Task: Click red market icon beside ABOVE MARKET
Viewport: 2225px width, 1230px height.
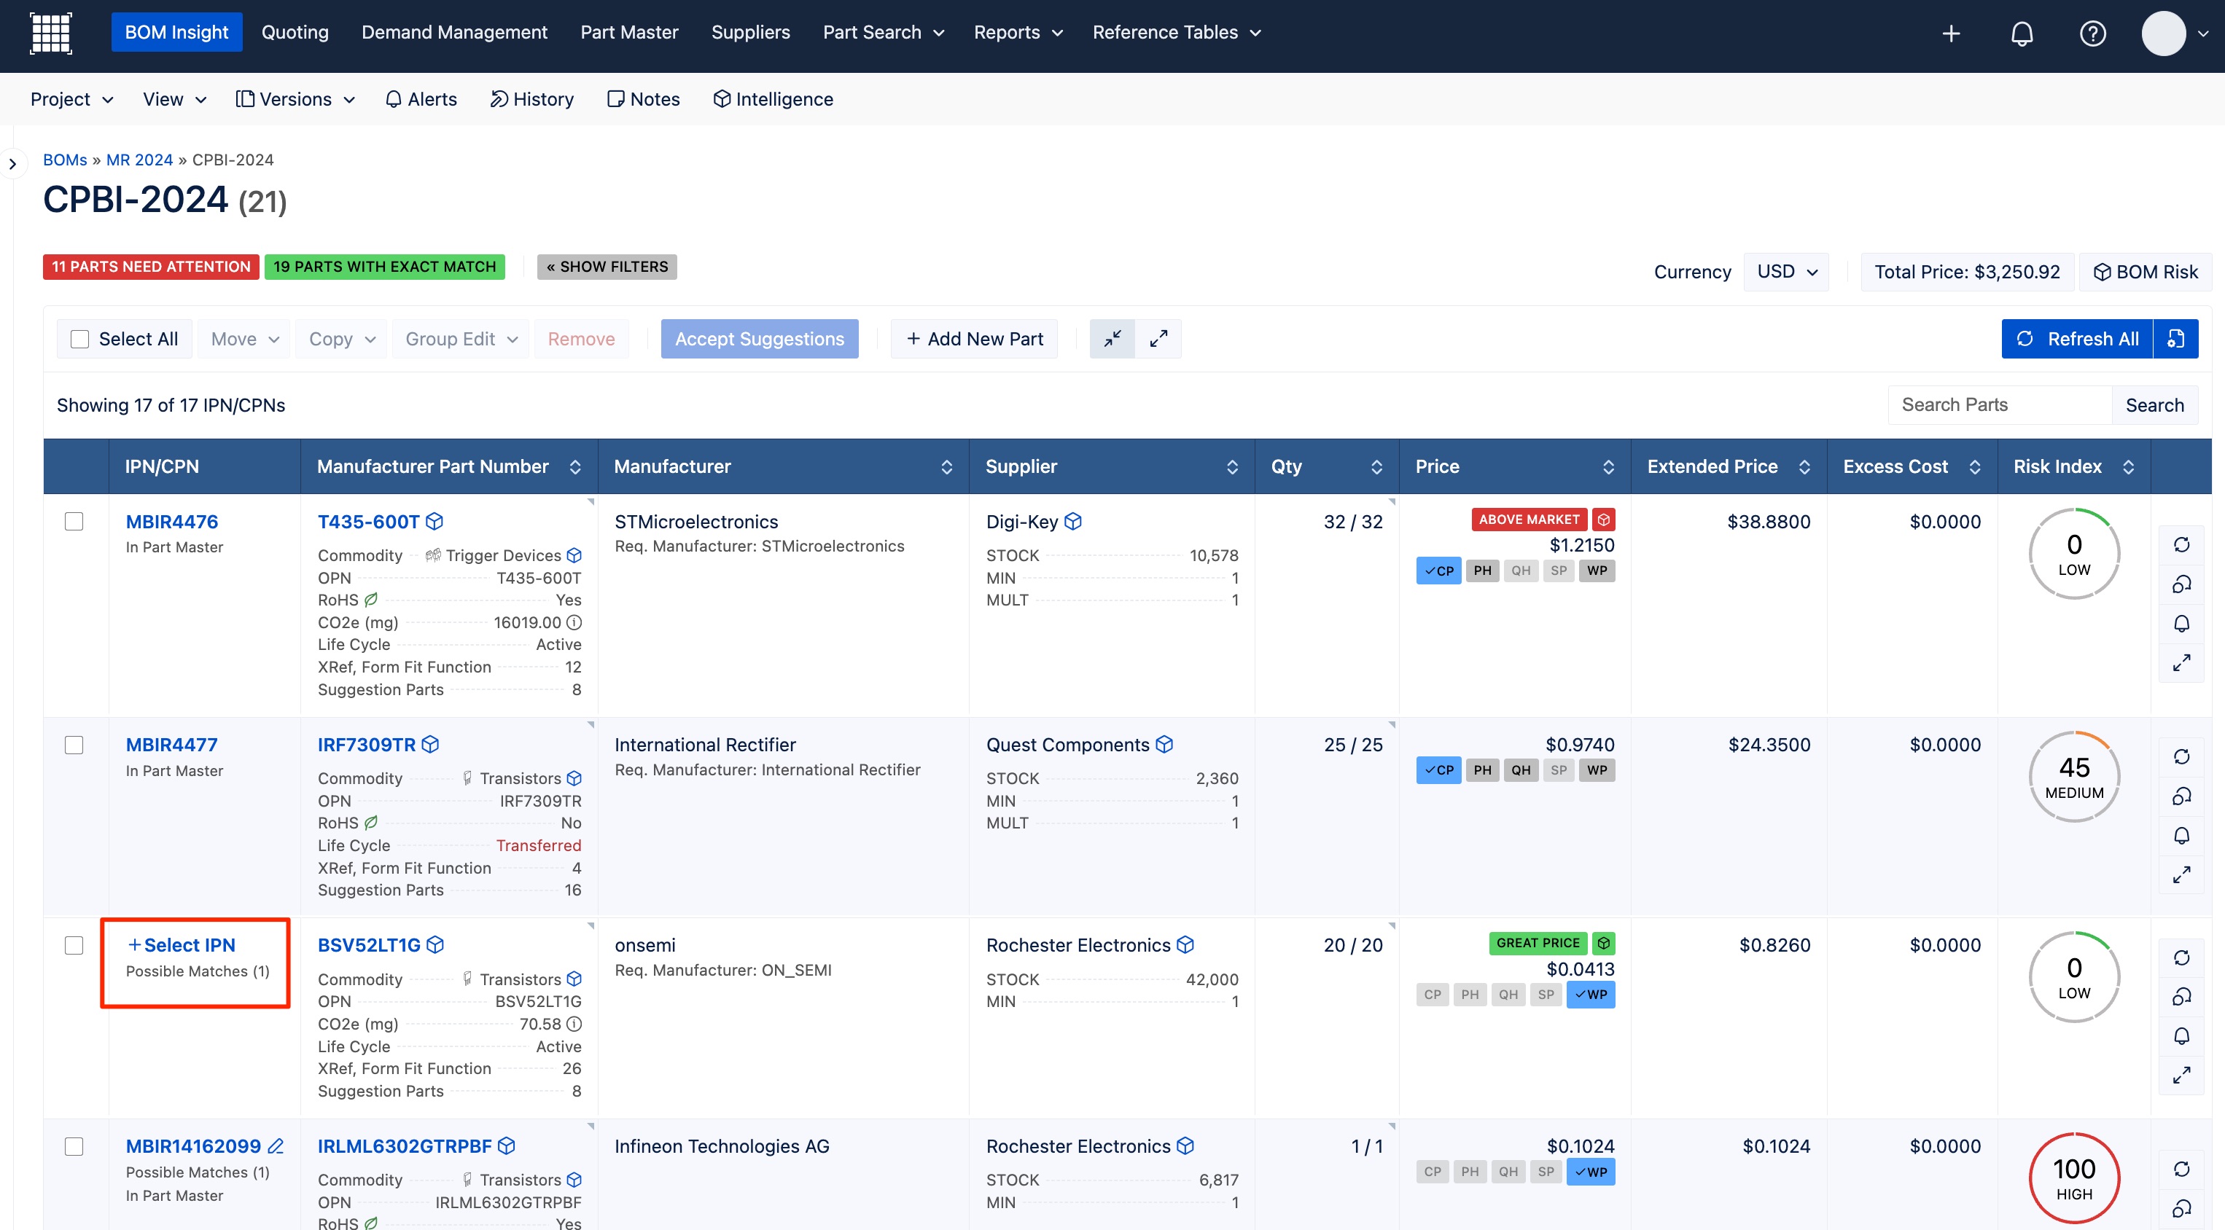Action: [x=1604, y=520]
